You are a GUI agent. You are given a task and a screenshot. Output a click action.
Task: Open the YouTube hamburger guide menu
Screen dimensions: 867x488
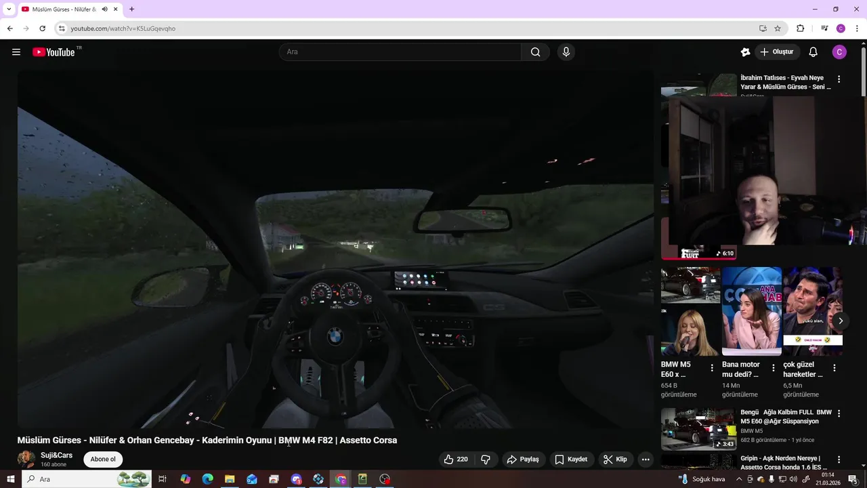pos(16,52)
